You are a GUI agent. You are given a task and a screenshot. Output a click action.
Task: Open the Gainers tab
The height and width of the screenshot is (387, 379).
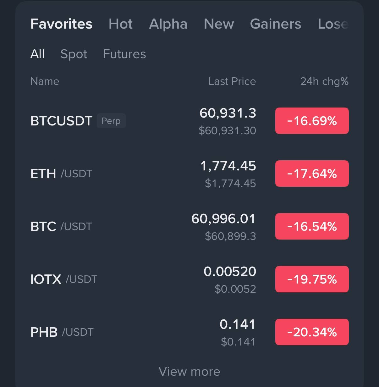275,24
